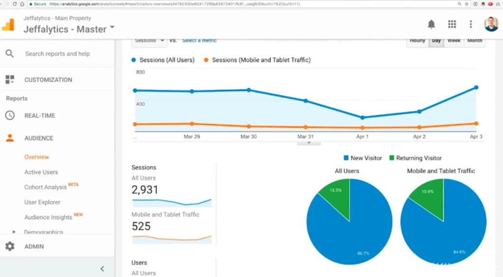Switch chart to Day view
Screen dimensions: 503x277
(x=436, y=41)
